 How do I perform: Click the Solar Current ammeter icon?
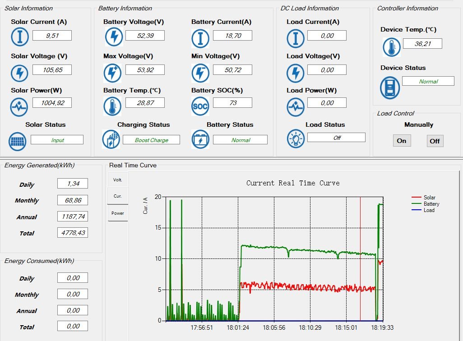[x=19, y=37]
